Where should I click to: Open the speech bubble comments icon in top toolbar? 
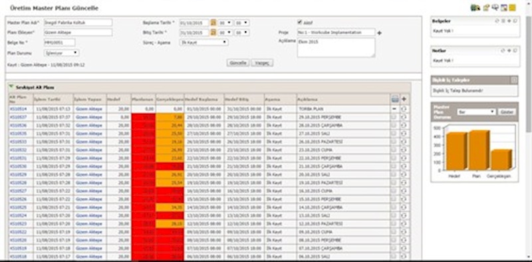pos(495,8)
